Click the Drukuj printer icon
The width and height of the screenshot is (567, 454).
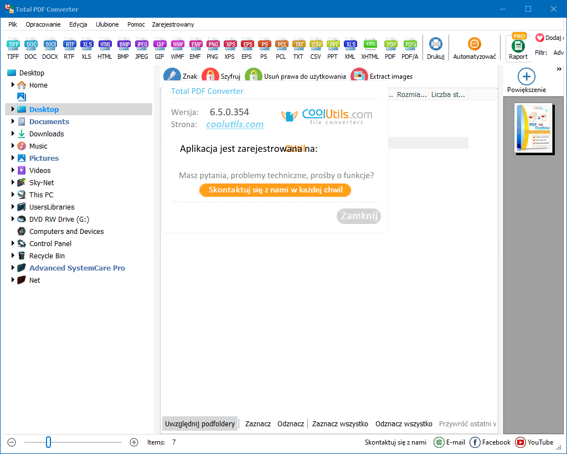point(436,49)
